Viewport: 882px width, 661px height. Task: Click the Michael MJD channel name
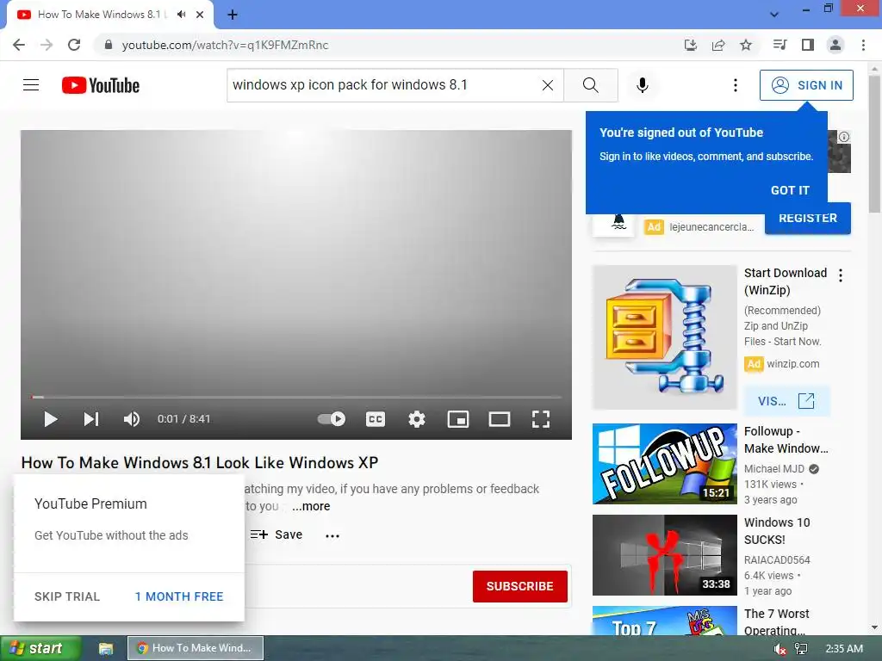click(774, 469)
